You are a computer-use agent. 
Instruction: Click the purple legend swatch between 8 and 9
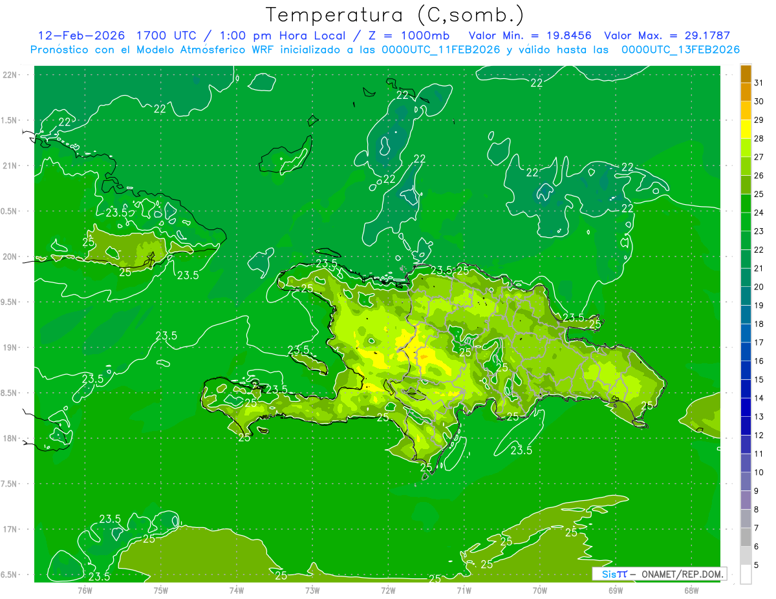click(746, 500)
